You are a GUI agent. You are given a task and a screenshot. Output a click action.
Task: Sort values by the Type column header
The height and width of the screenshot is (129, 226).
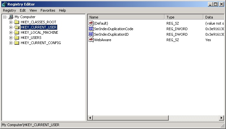pos(184,17)
